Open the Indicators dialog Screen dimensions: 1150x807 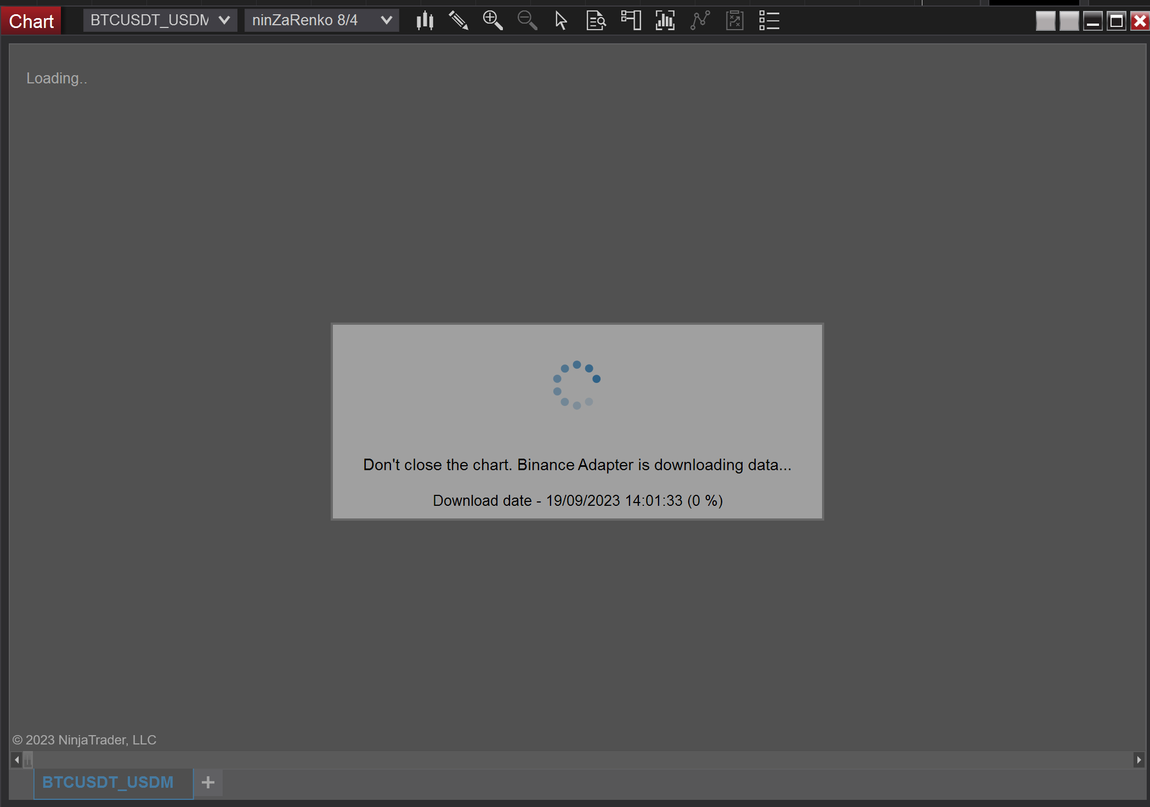(664, 20)
